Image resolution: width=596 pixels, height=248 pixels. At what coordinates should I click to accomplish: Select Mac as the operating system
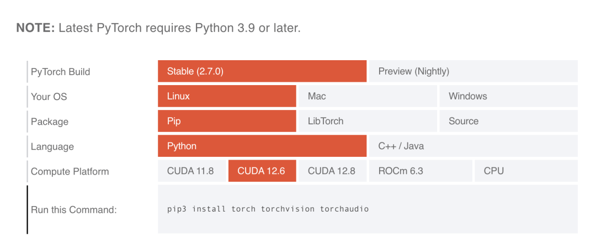click(367, 96)
